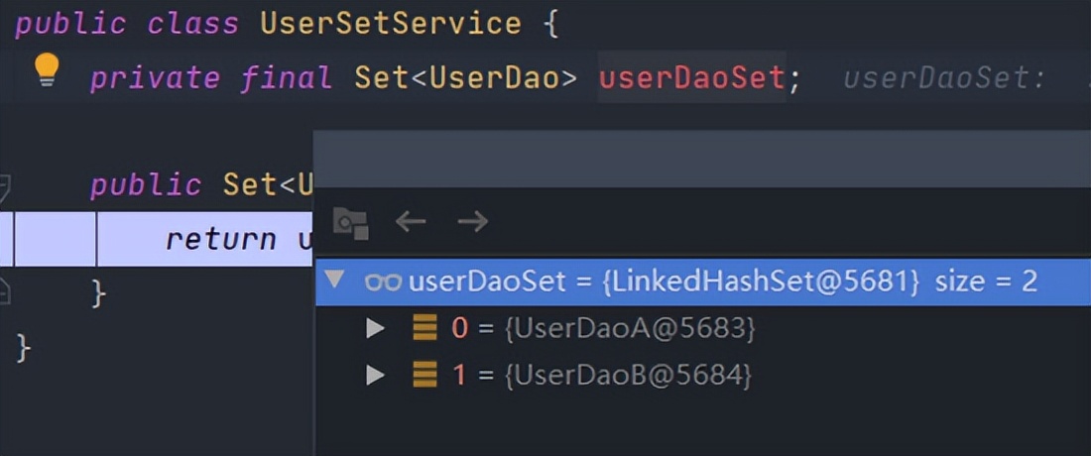Viewport: 1091px width, 456px height.
Task: Click the red userDaoSet field name in code
Action: 691,77
